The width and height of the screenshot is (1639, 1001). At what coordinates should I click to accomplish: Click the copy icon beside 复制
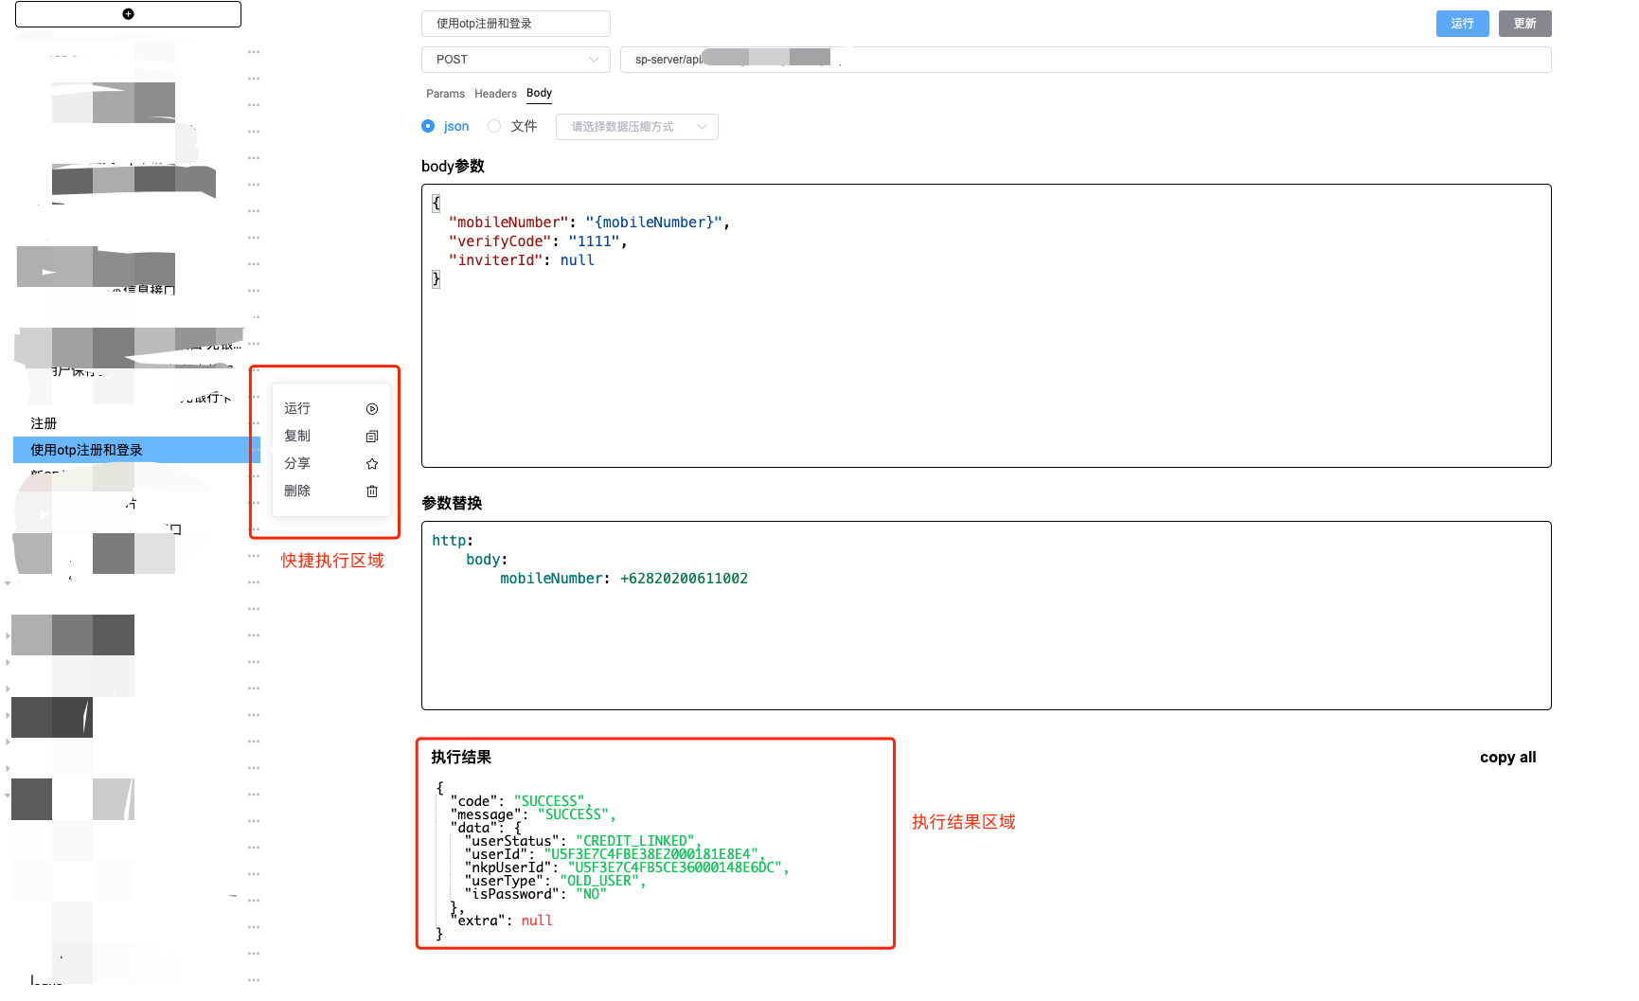372,437
